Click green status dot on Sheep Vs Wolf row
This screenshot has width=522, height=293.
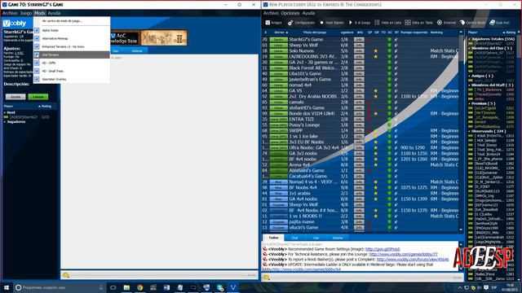(389, 46)
